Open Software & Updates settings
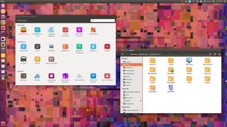 pos(65,78)
